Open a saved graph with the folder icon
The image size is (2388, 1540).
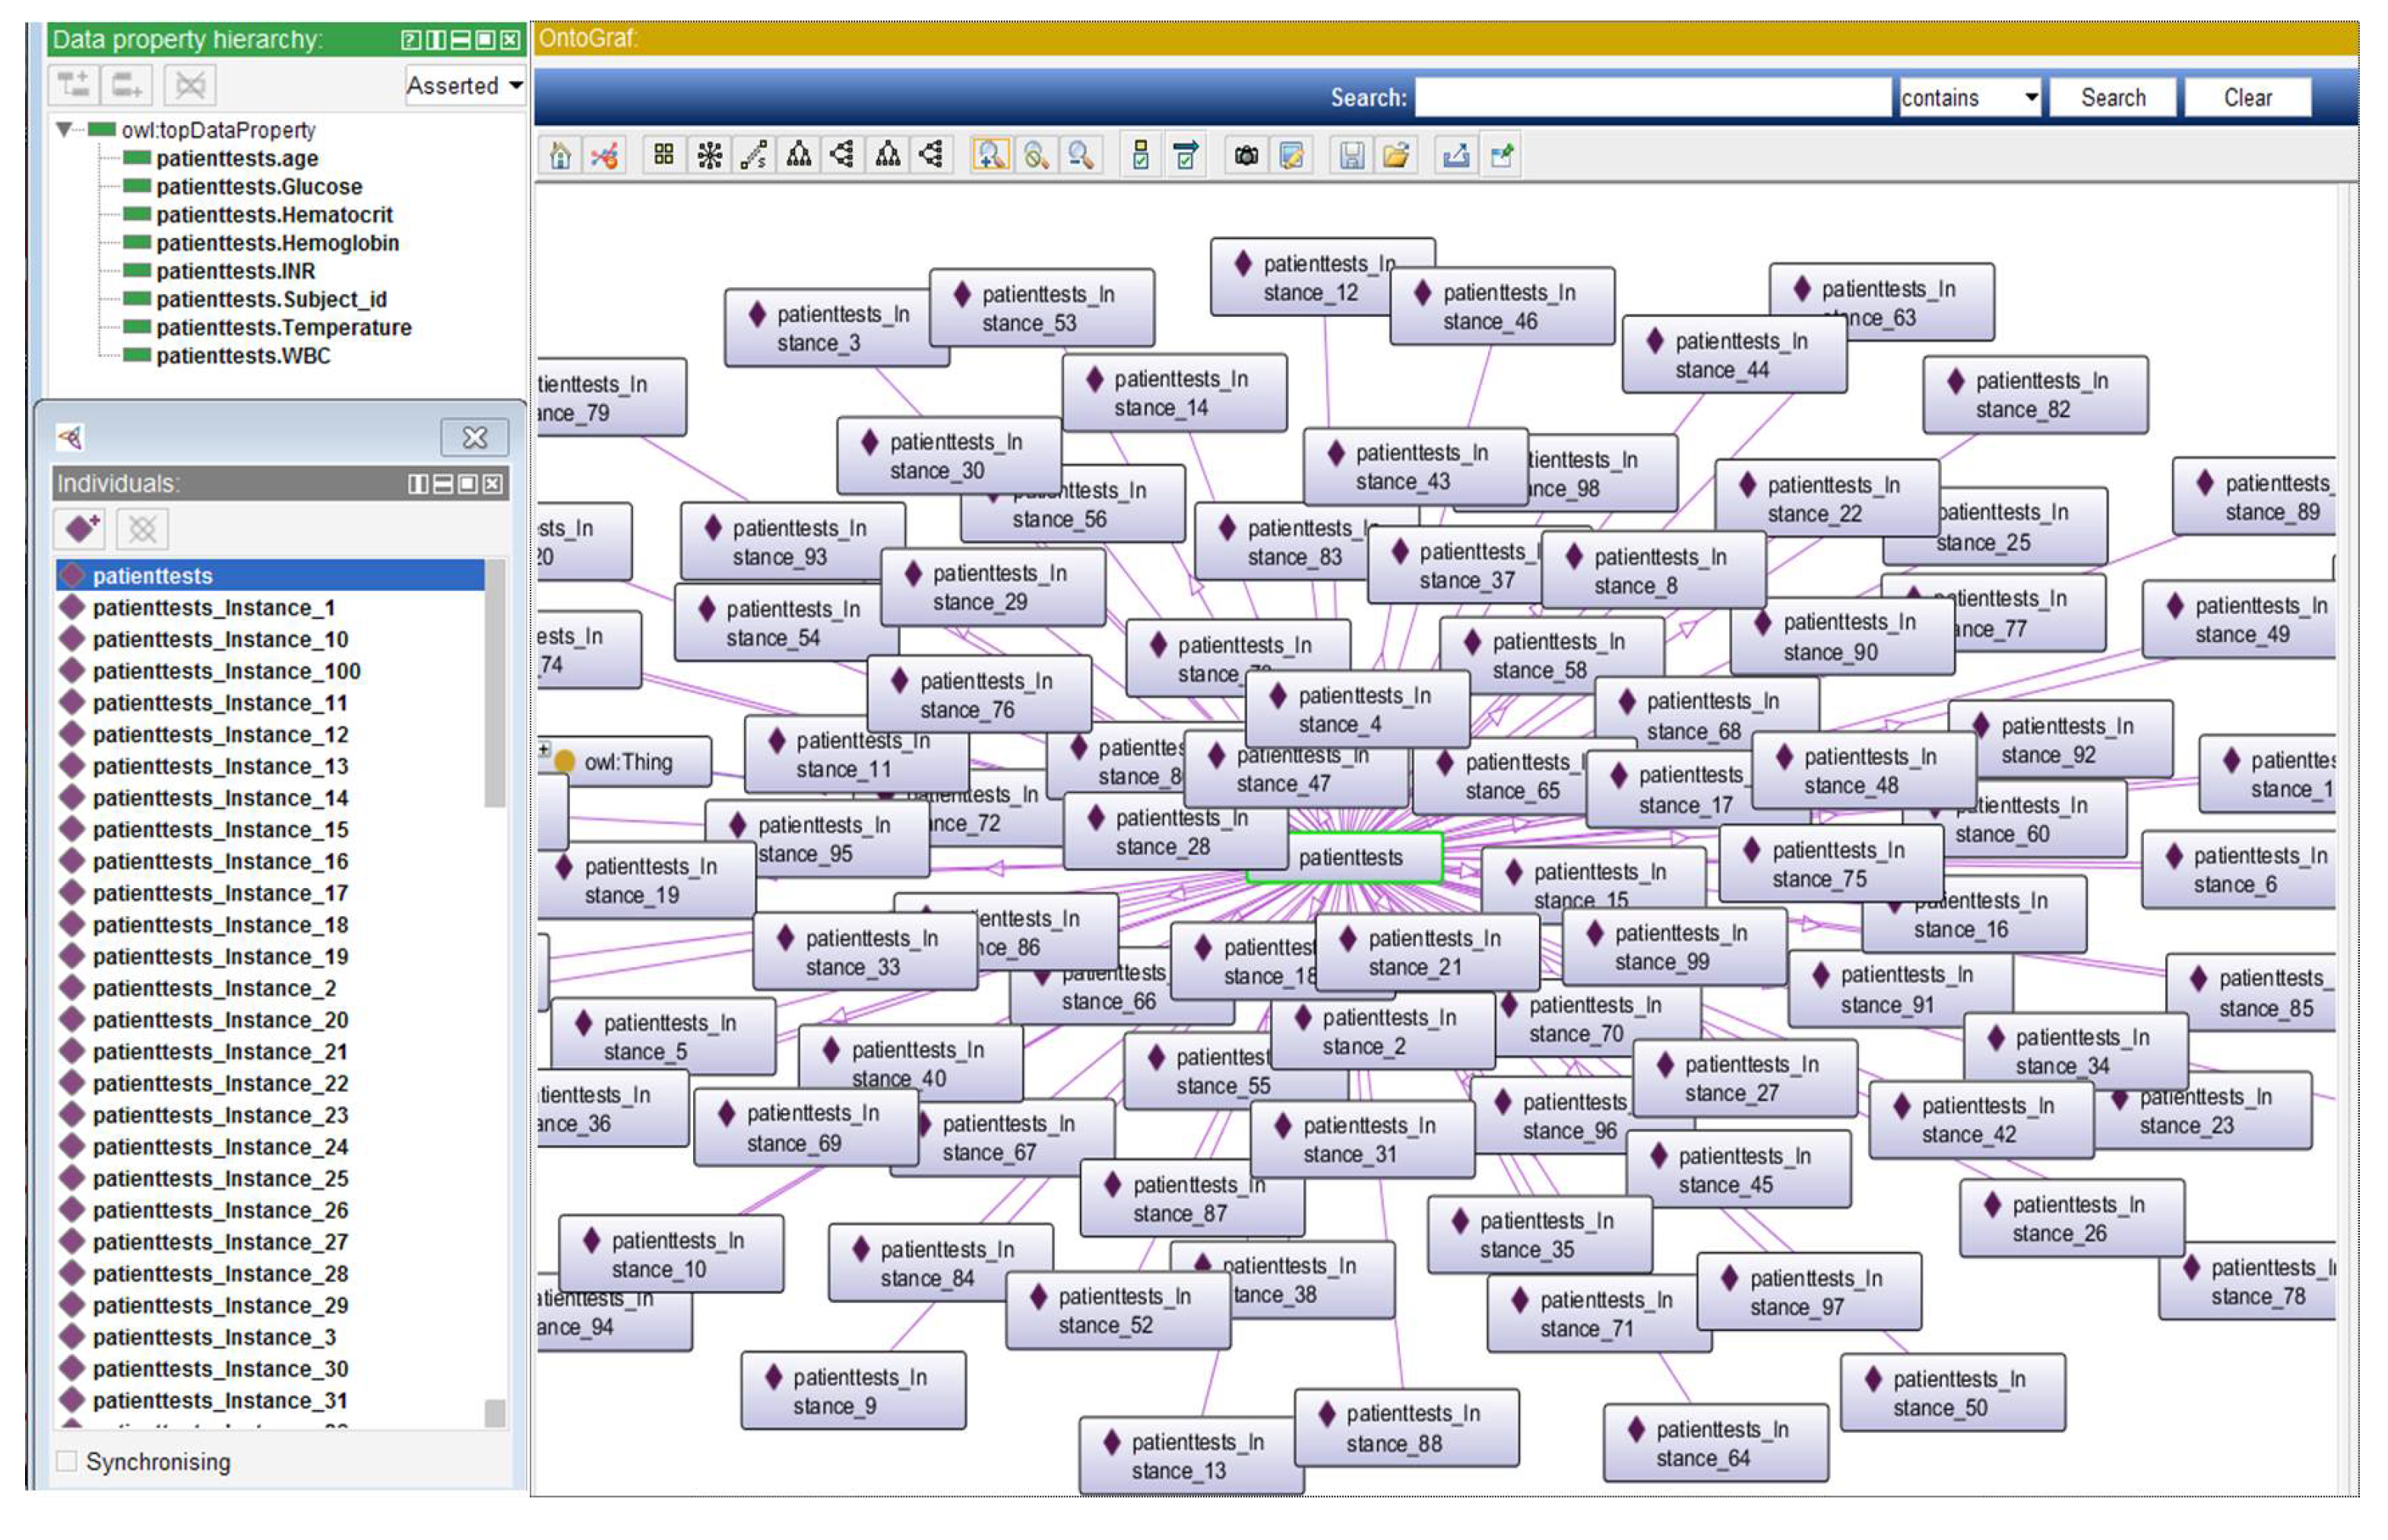1395,156
